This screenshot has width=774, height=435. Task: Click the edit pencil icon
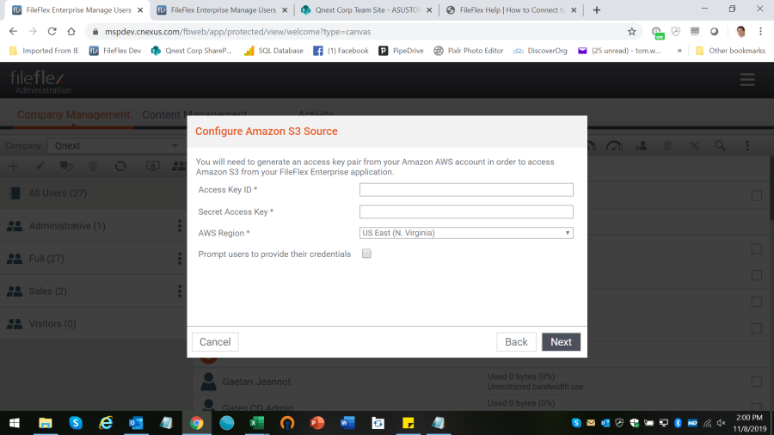point(40,166)
